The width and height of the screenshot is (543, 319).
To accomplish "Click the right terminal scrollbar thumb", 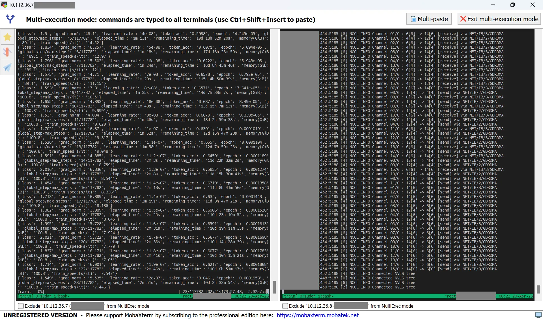I will pos(538,289).
